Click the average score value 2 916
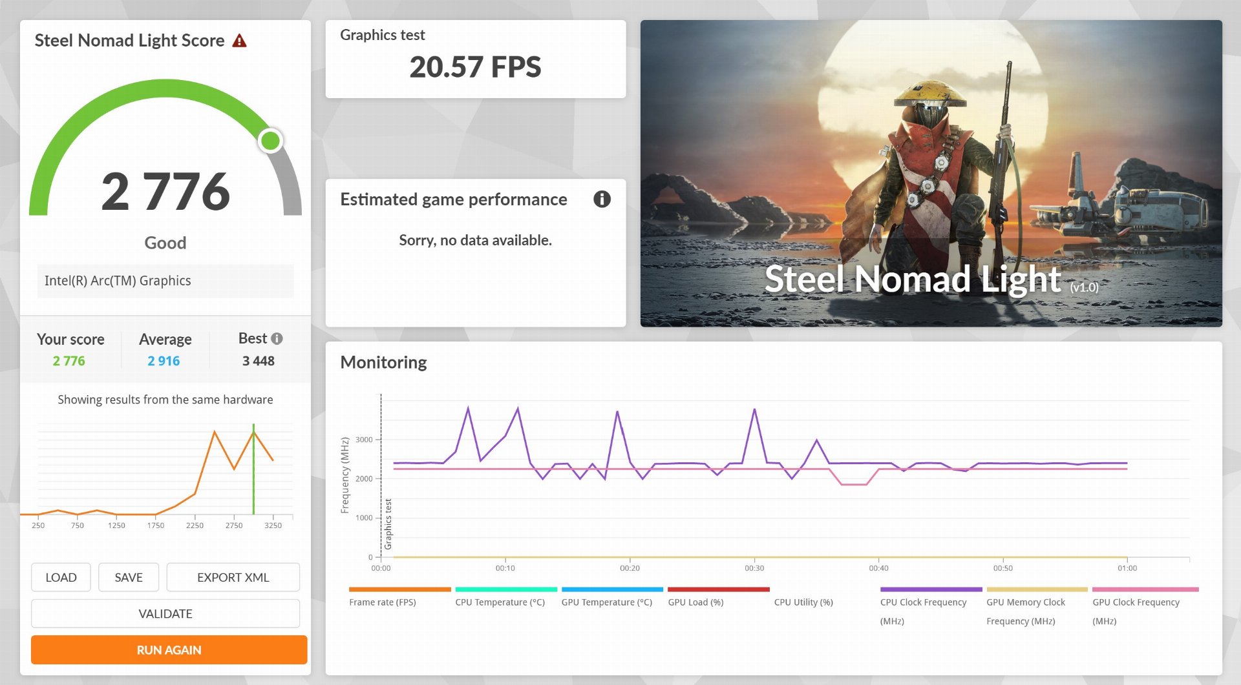This screenshot has width=1241, height=685. coord(164,361)
